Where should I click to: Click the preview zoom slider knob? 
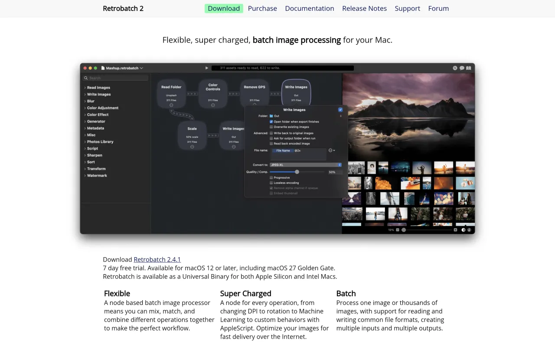coord(404,230)
